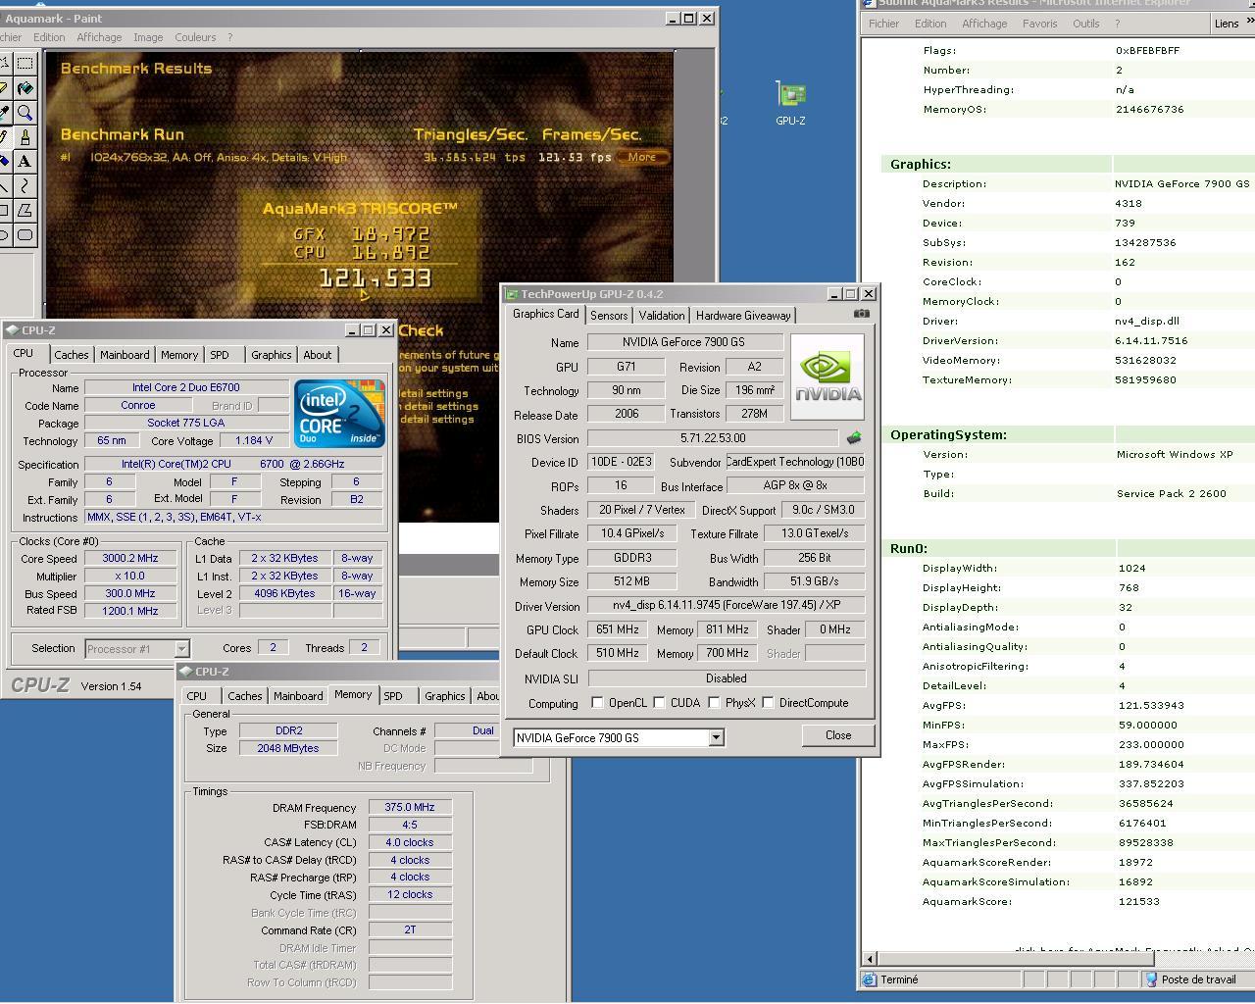The height and width of the screenshot is (1004, 1255).
Task: Select the Polygon tool in Paint
Action: 25,211
